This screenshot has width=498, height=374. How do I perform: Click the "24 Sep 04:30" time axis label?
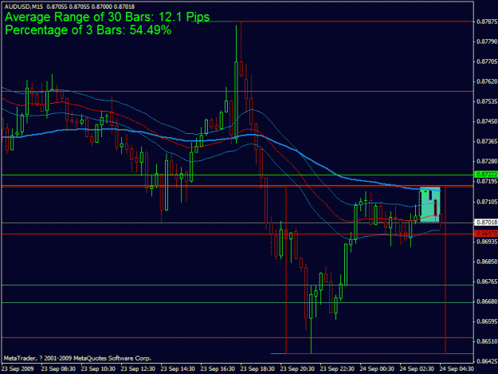point(457,369)
